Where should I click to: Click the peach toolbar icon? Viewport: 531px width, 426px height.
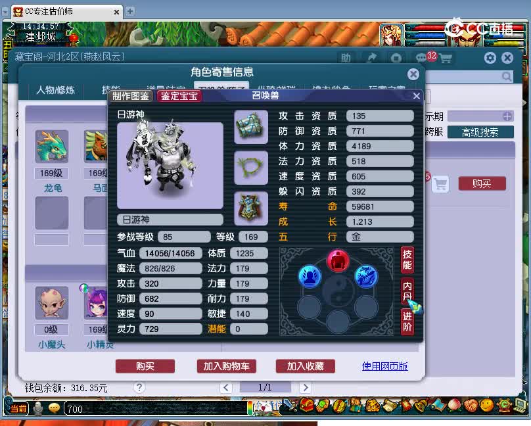454,406
